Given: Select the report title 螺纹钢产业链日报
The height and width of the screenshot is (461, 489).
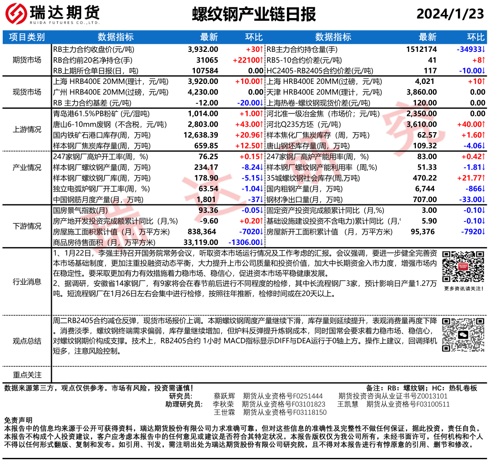Looking at the screenshot, I should tap(254, 14).
